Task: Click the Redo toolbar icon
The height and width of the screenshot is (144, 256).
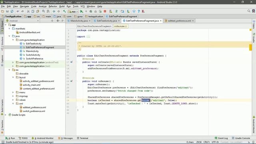Action: [22, 11]
